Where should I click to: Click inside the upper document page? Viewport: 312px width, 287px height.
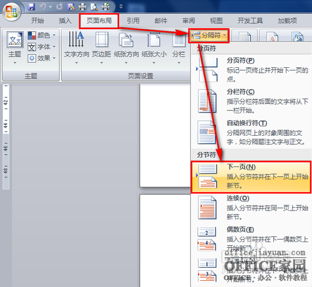165,135
